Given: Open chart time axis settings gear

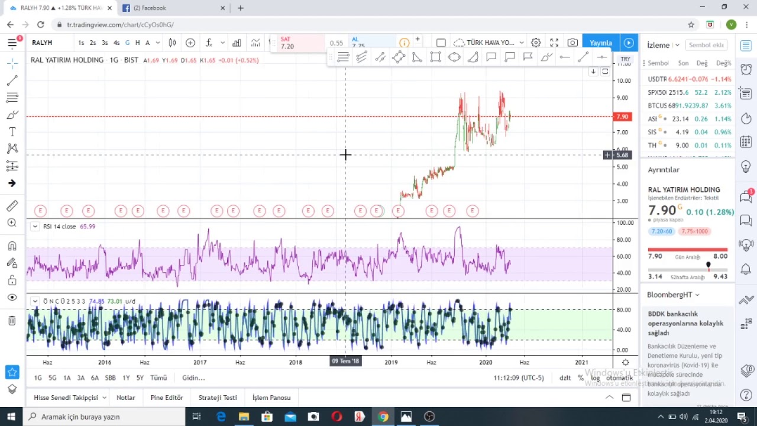Looking at the screenshot, I should (x=626, y=362).
